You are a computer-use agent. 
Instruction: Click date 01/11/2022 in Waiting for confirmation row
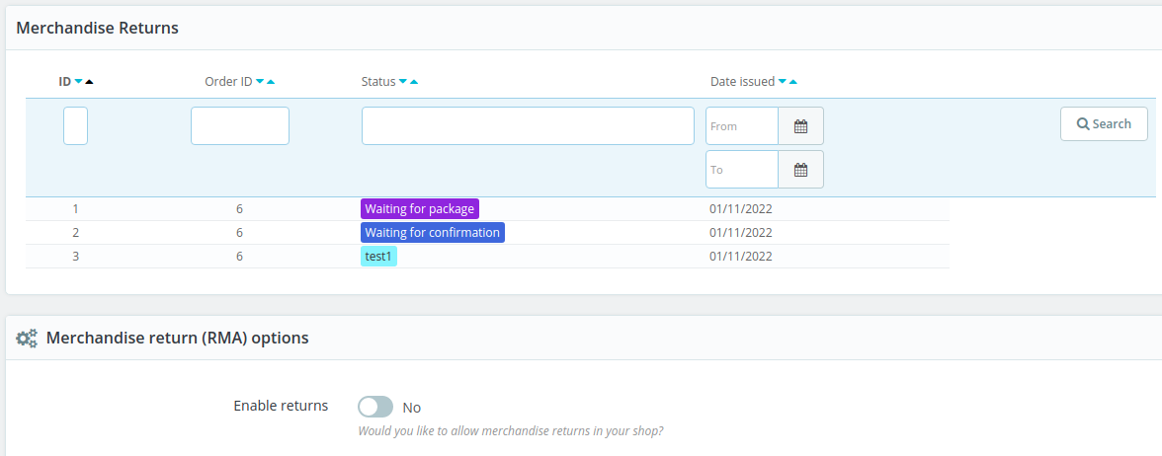pyautogui.click(x=740, y=233)
